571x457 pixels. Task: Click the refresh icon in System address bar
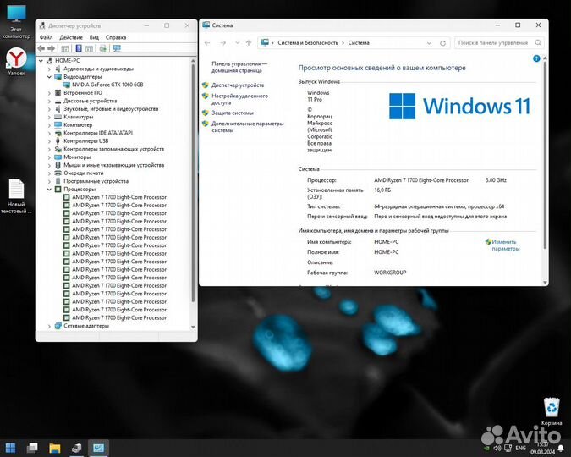click(444, 42)
